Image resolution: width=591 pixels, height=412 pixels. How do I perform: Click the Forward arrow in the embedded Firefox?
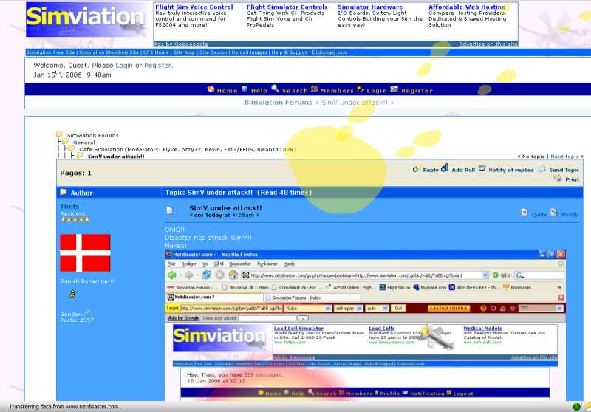(189, 275)
